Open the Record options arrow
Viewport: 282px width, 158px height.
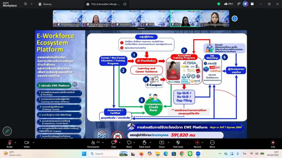(x=202, y=143)
